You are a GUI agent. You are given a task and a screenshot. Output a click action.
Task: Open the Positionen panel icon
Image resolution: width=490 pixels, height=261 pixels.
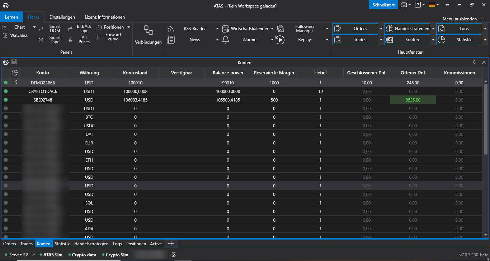click(99, 27)
